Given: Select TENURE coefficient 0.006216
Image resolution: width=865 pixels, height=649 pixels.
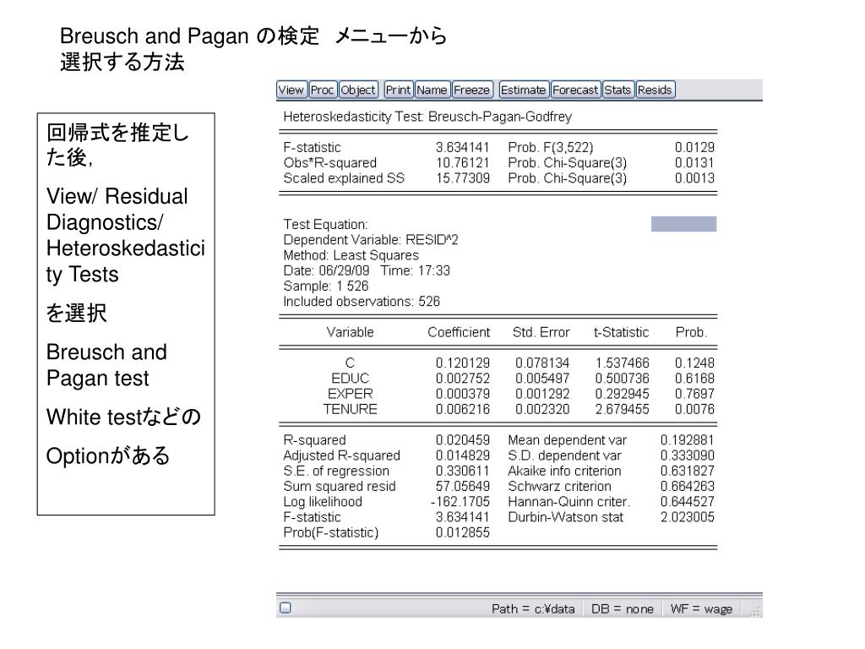Looking at the screenshot, I should pyautogui.click(x=462, y=410).
